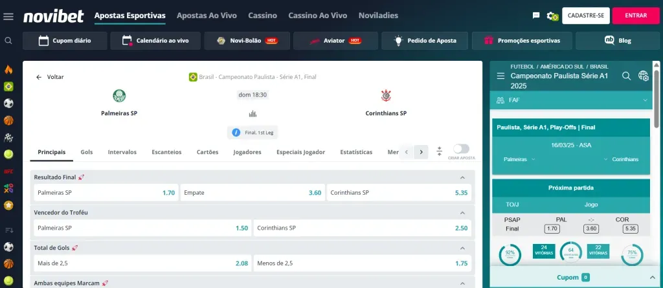
Task: Switch to the Especiais Jogador tab
Action: click(300, 152)
